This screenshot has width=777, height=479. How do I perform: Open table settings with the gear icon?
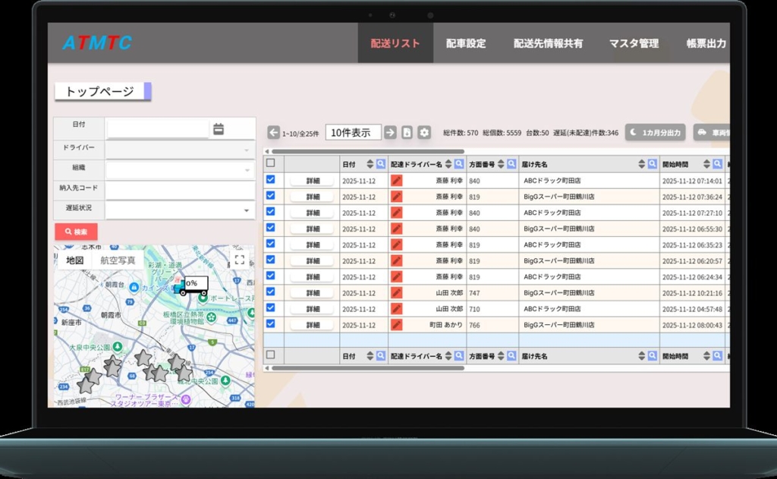[423, 132]
